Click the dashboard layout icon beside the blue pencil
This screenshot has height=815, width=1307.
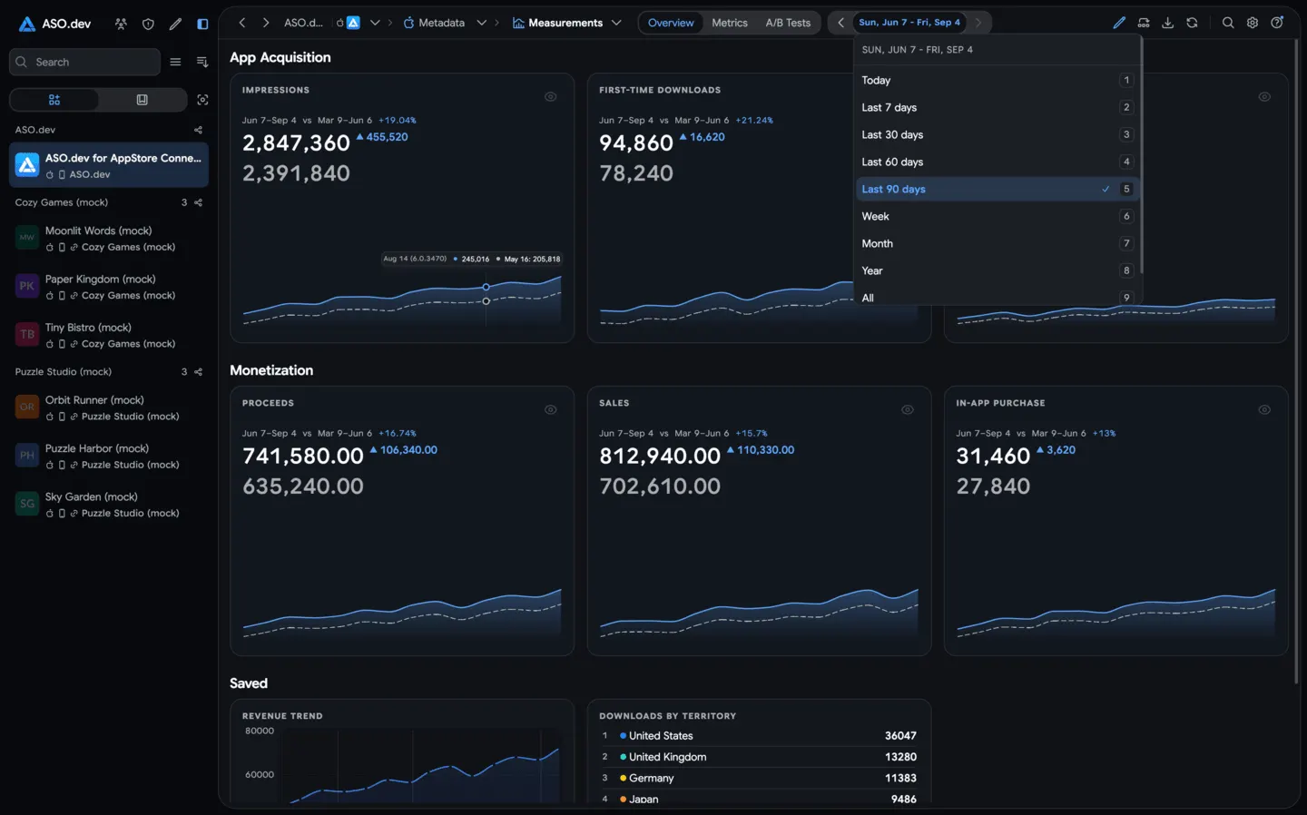(x=1144, y=23)
